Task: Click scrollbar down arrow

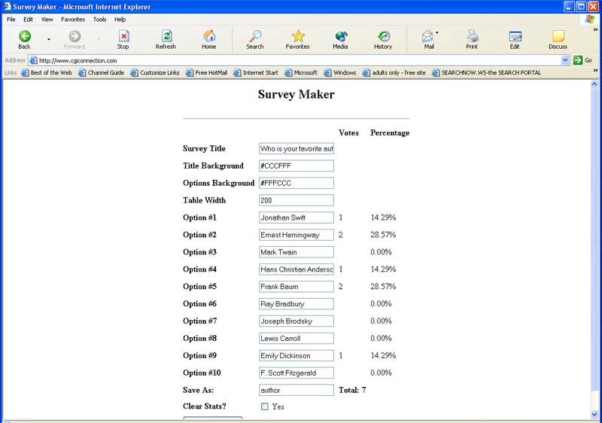Action: pos(594,415)
